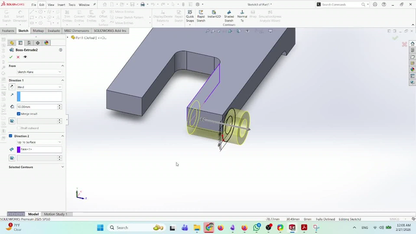The image size is (416, 234).
Task: Click the Face/Surface selection icon beside Face<1>
Action: (12, 149)
